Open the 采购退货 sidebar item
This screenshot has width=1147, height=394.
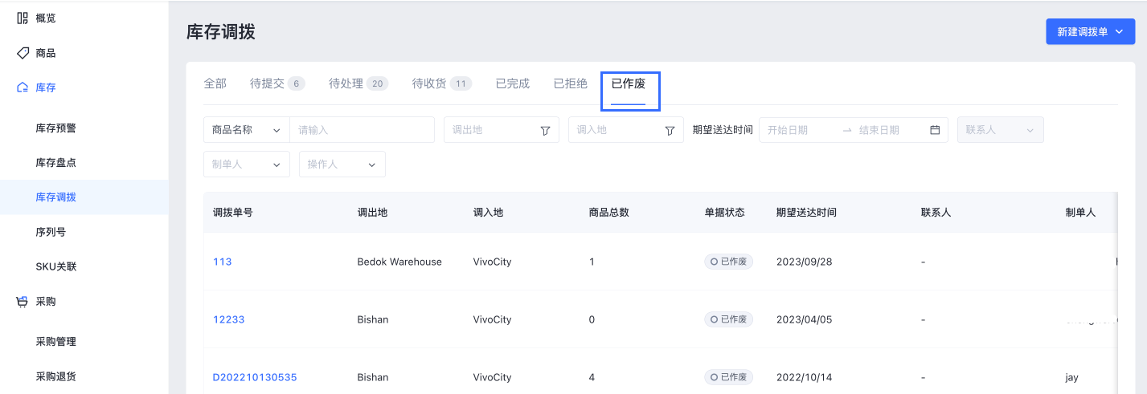[x=56, y=376]
